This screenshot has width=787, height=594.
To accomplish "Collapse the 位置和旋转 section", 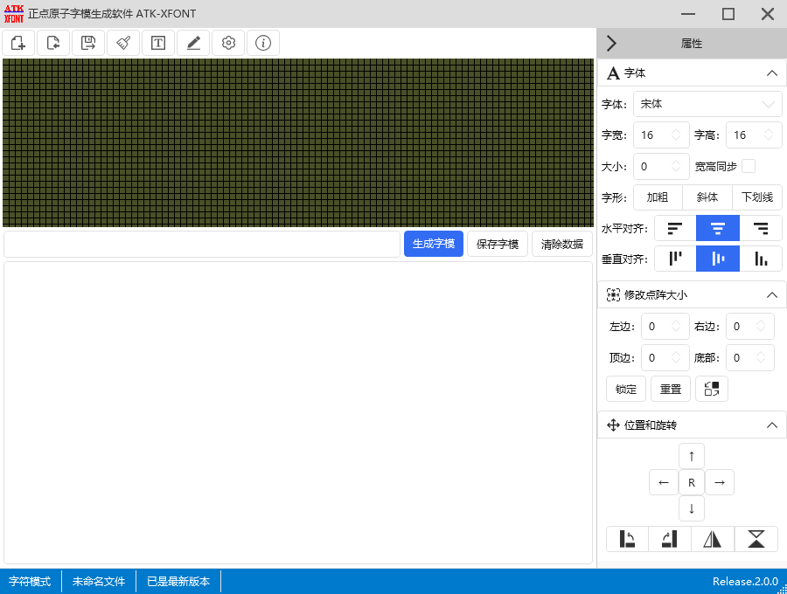I will coord(772,425).
